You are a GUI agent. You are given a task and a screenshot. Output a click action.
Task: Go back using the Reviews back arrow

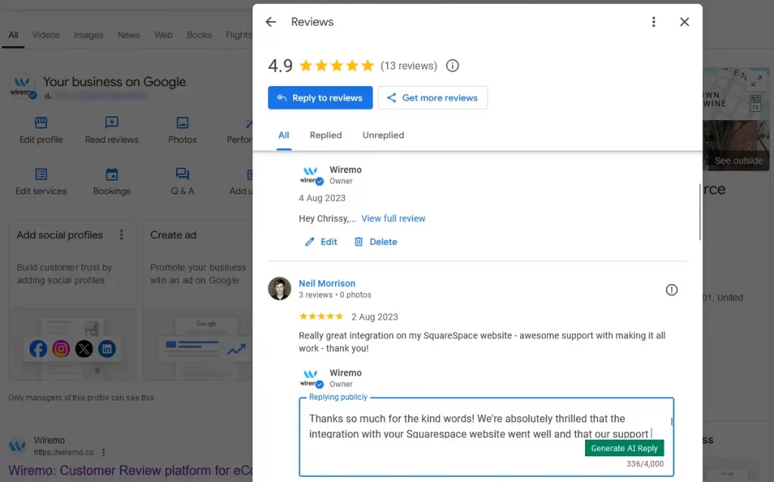[271, 22]
